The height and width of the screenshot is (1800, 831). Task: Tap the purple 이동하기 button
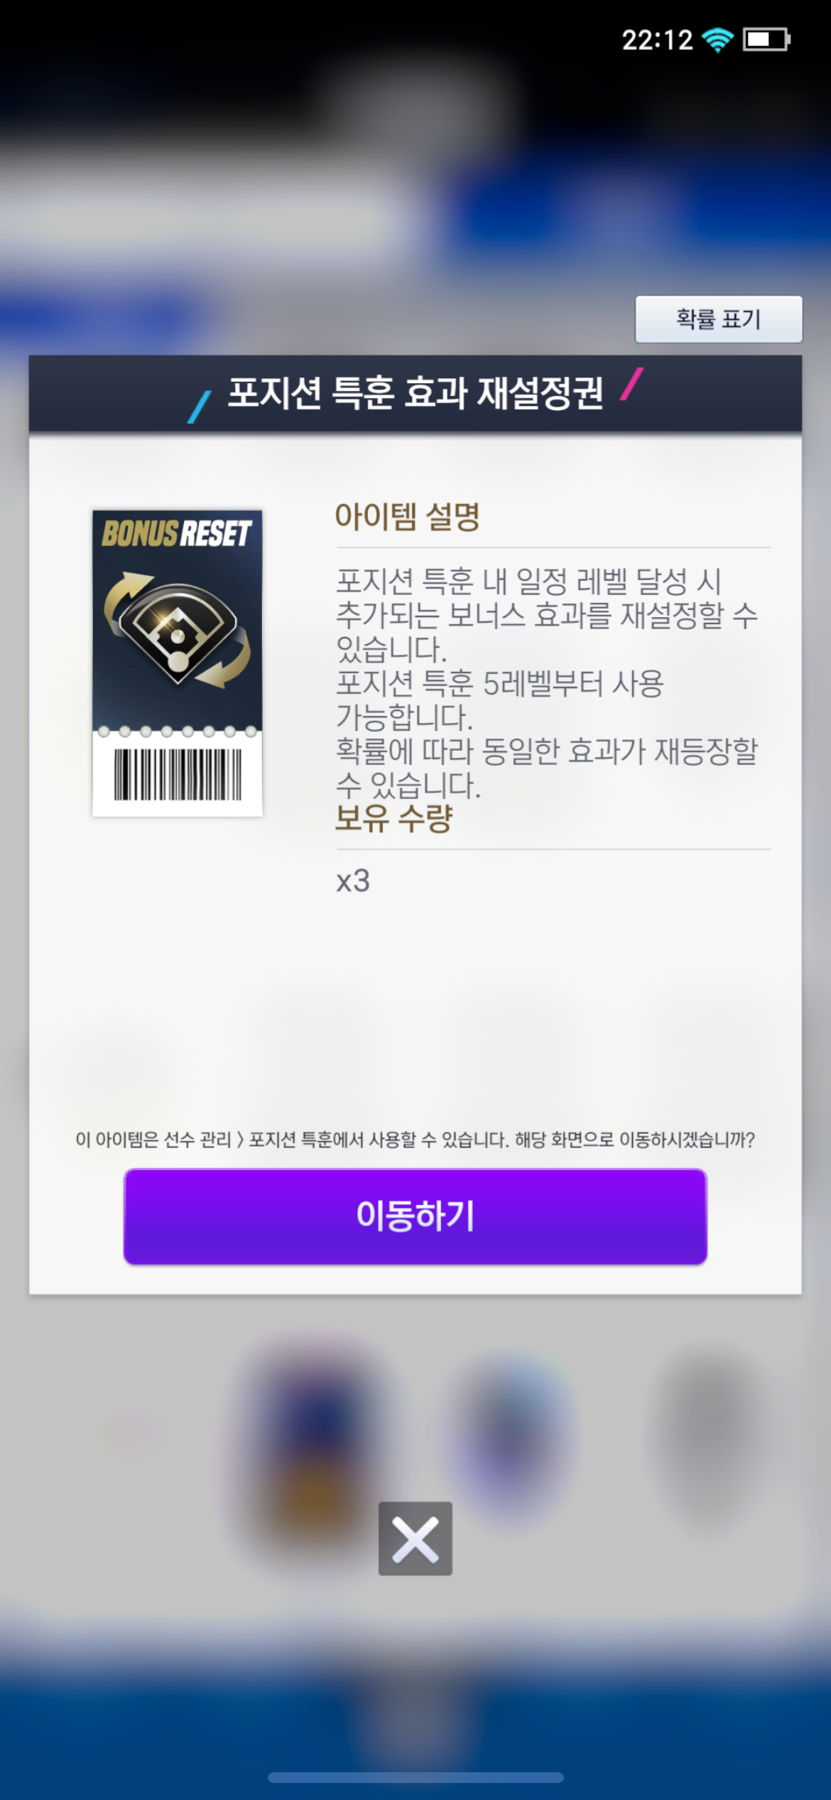click(x=415, y=1216)
